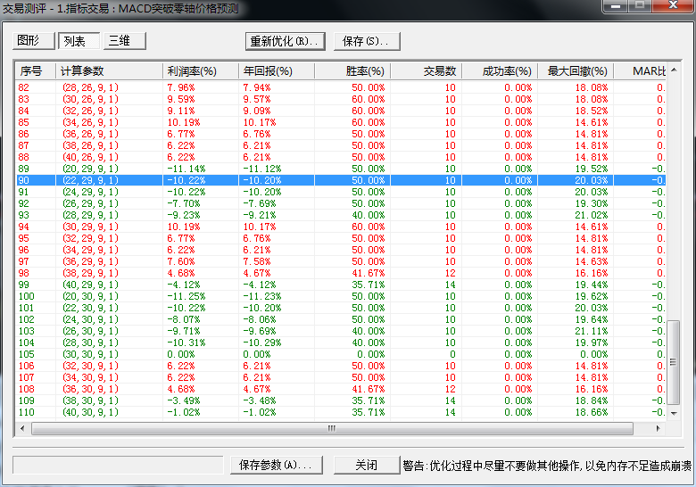Select row 96 with parameters (34, 29, 9, 1)

(341, 250)
